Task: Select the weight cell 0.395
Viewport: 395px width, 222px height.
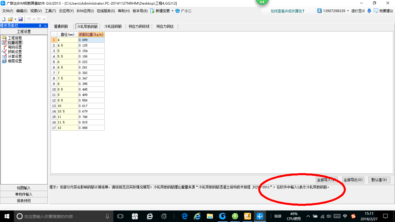Action: (x=91, y=84)
